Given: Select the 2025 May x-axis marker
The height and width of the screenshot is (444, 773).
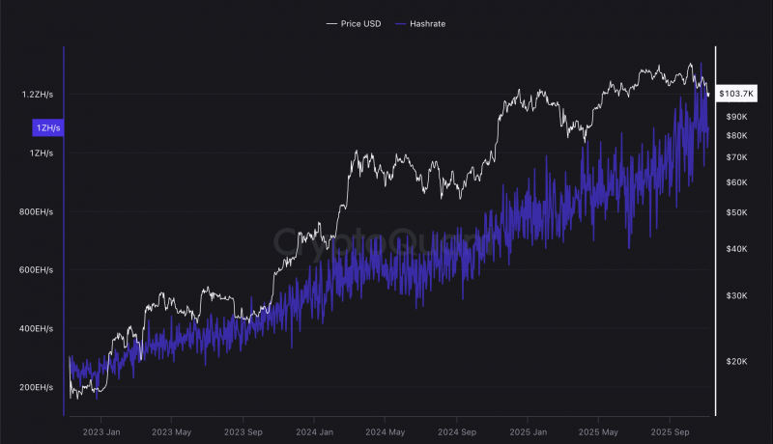Looking at the screenshot, I should pos(598,432).
